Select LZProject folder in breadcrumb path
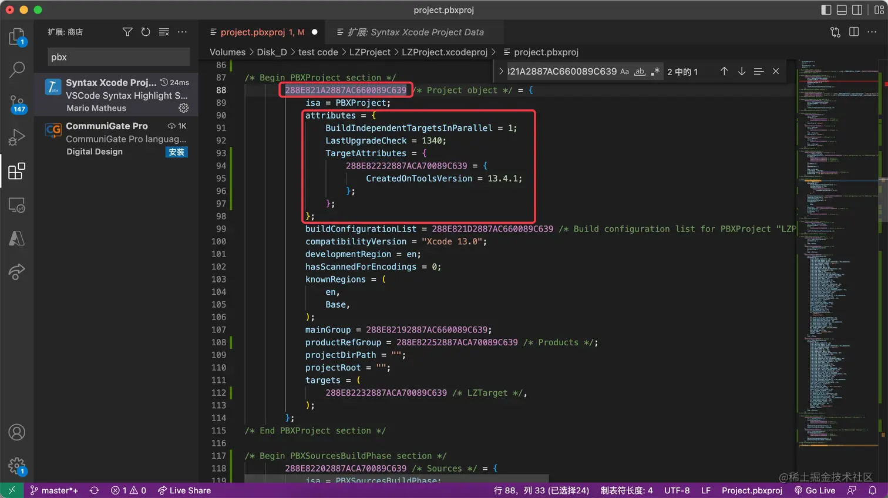 [x=370, y=52]
